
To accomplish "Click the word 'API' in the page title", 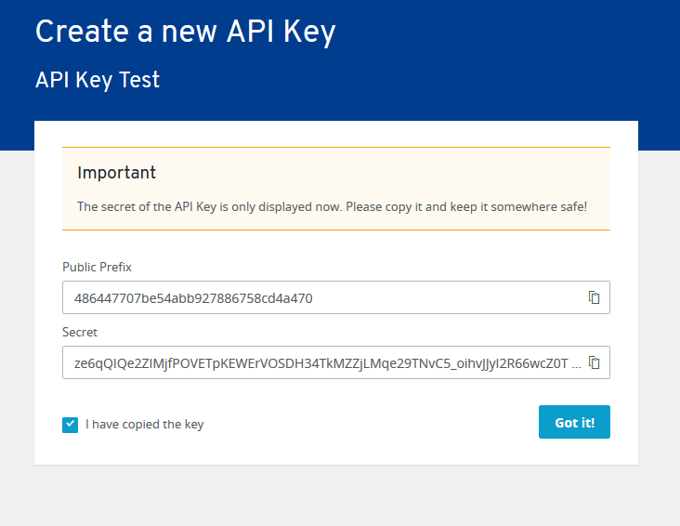I will [x=255, y=32].
